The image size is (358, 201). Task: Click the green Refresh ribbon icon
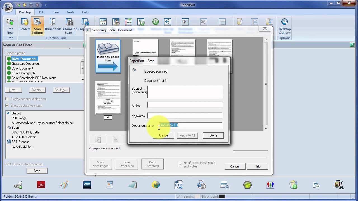tap(156, 22)
